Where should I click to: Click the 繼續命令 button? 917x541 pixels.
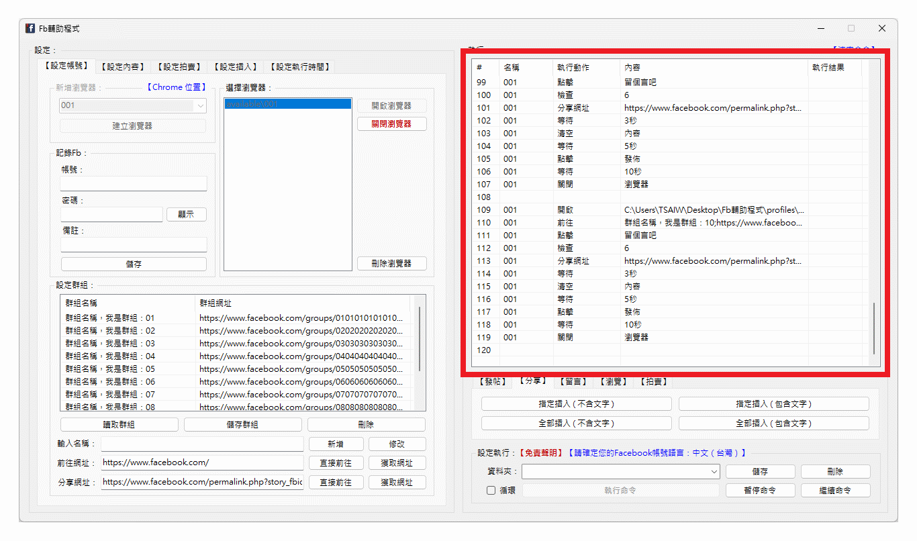click(836, 491)
